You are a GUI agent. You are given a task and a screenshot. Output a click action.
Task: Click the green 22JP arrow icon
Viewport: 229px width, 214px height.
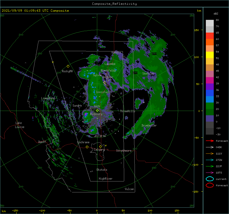210,166
